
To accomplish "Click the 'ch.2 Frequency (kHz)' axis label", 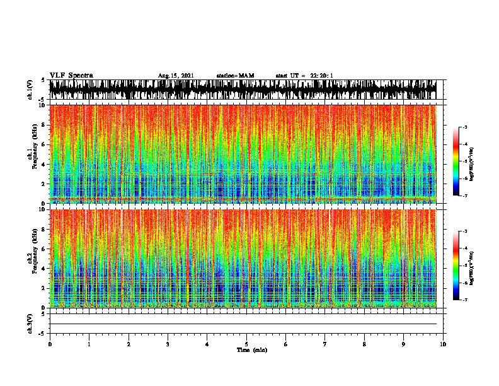I will click(34, 251).
